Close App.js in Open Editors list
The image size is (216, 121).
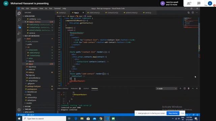tap(25, 22)
